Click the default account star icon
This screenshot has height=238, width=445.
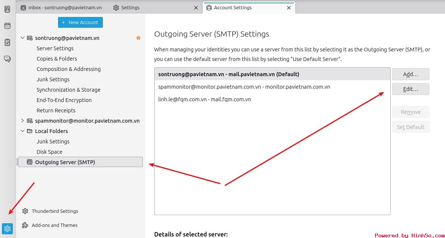(x=138, y=38)
